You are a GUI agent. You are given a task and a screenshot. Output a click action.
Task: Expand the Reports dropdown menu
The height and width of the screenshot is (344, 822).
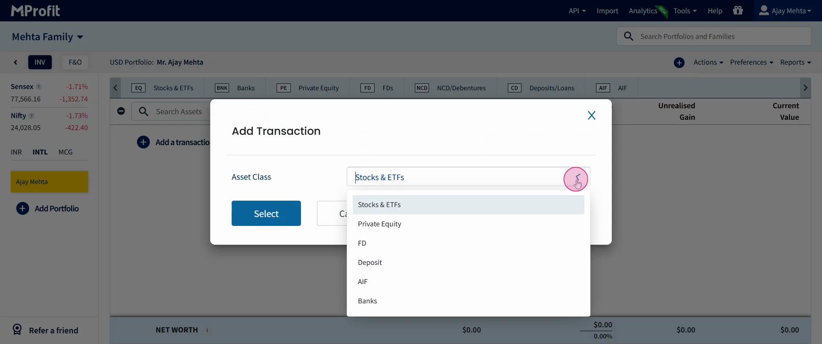point(795,62)
